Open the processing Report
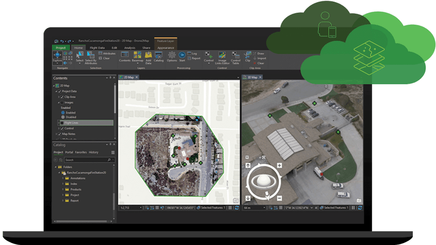436x245 pixels. click(x=194, y=58)
